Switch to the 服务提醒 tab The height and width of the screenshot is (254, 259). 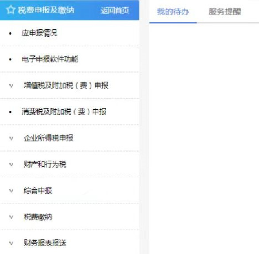[x=225, y=12]
